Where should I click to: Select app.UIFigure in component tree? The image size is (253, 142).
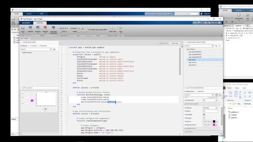point(191,49)
